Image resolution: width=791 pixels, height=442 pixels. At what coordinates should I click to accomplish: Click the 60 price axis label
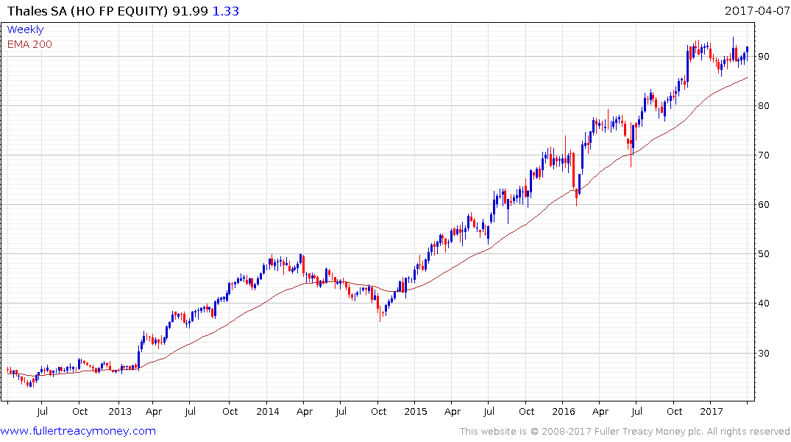[x=764, y=205]
